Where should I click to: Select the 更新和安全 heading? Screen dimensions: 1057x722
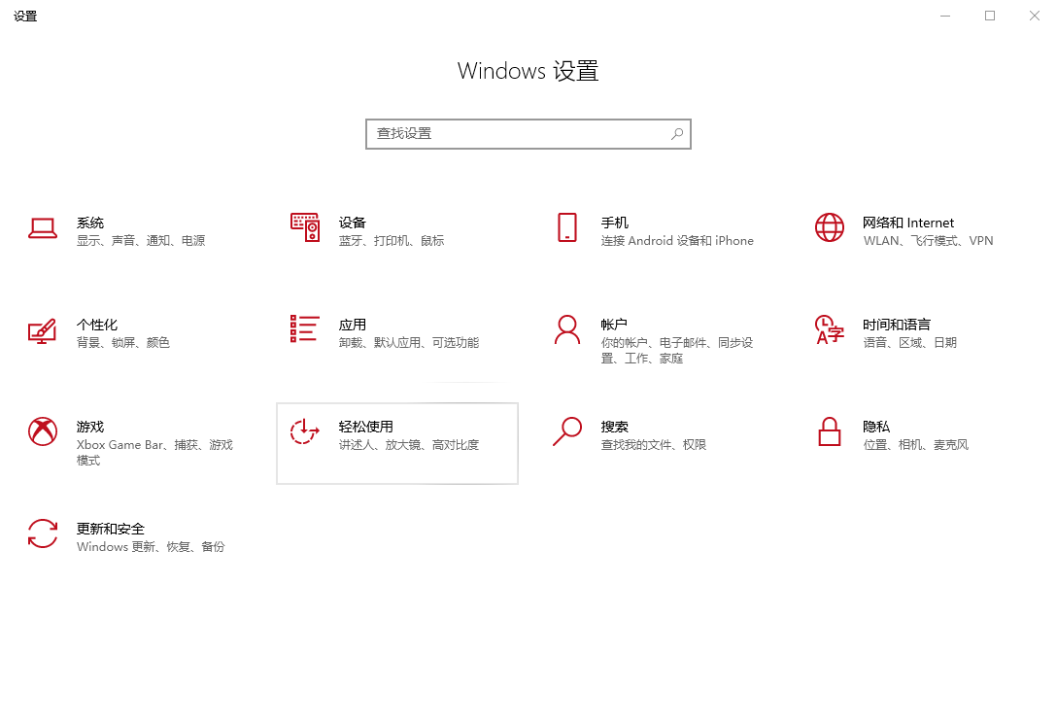point(111,529)
